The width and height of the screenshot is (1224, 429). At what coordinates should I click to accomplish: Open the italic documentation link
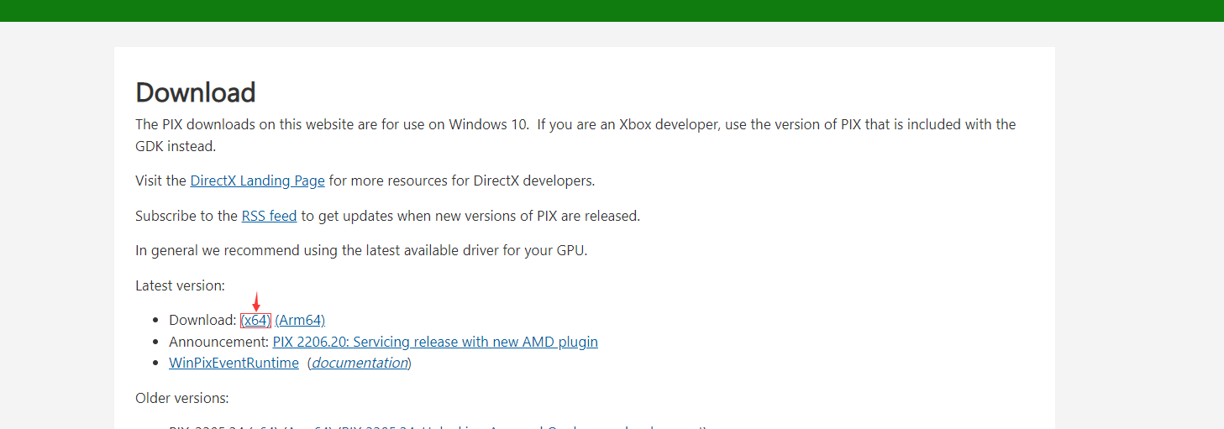pyautogui.click(x=360, y=363)
